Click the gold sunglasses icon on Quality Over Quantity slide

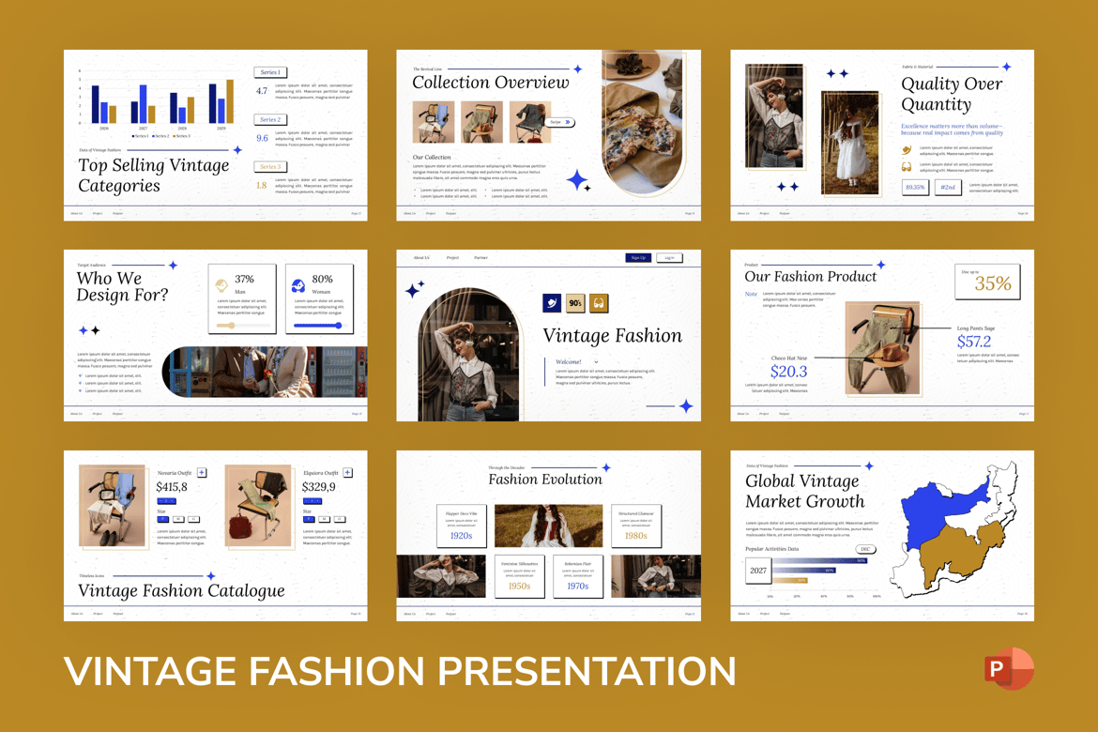point(907,167)
